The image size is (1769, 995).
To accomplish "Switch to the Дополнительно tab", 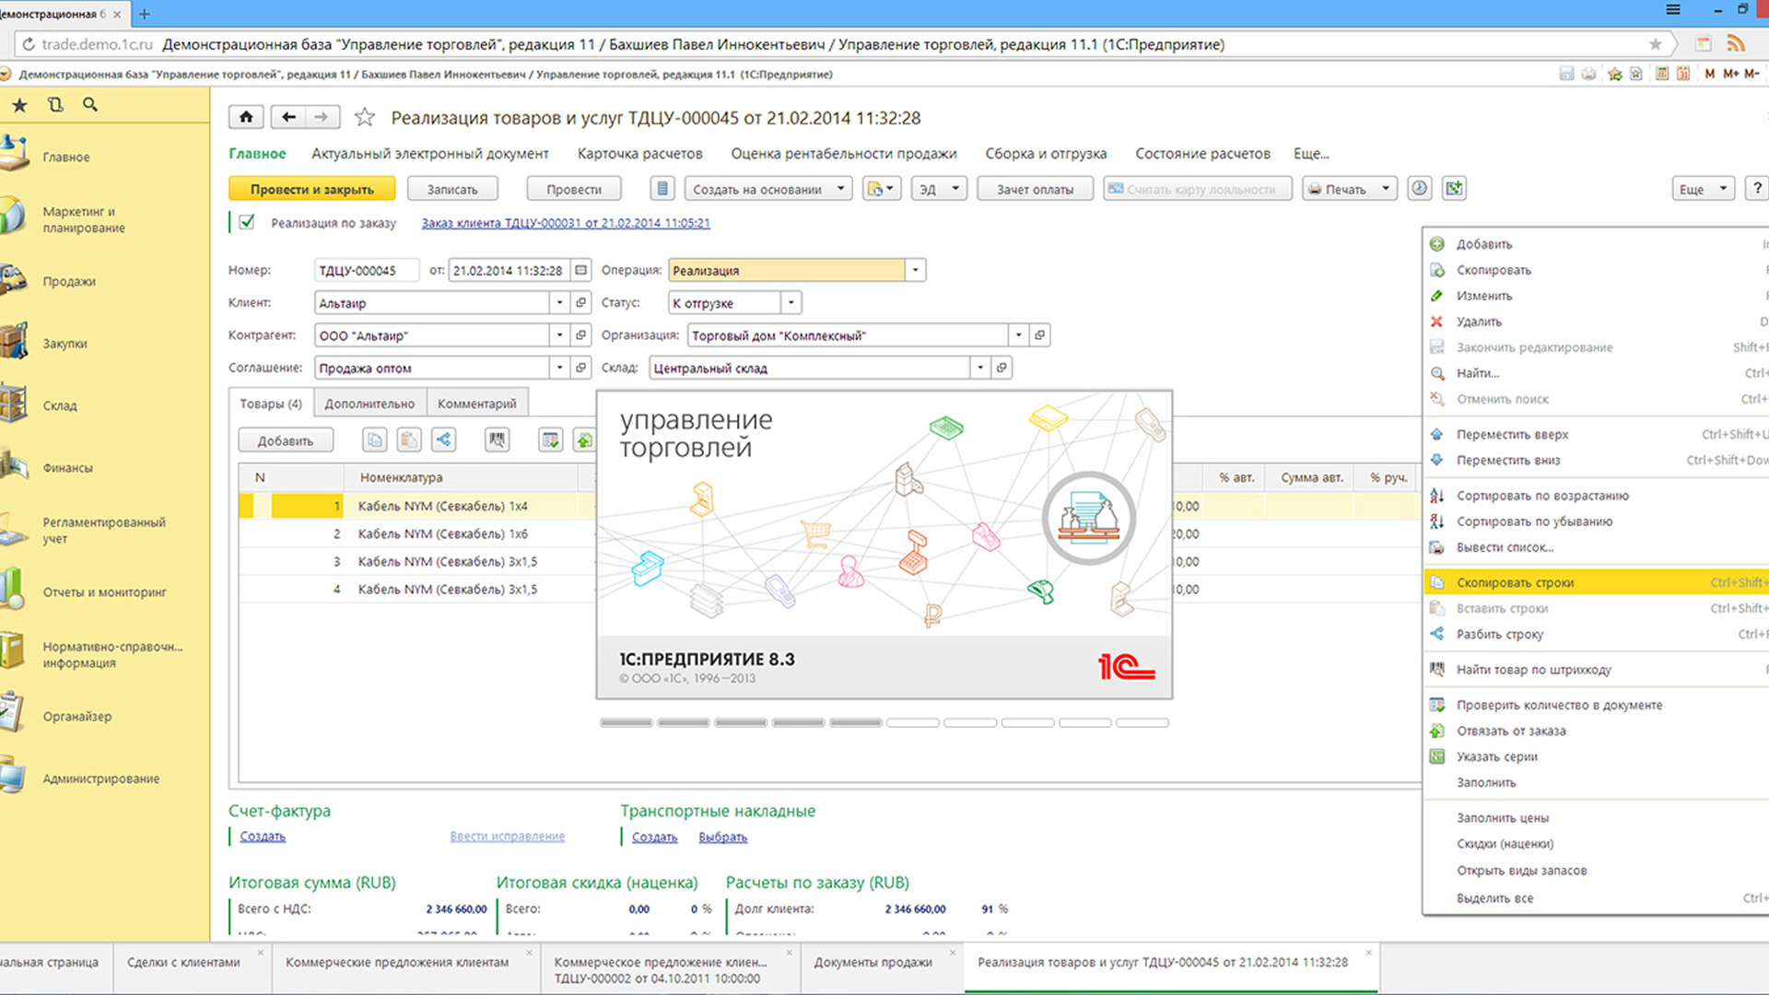I will coord(369,404).
